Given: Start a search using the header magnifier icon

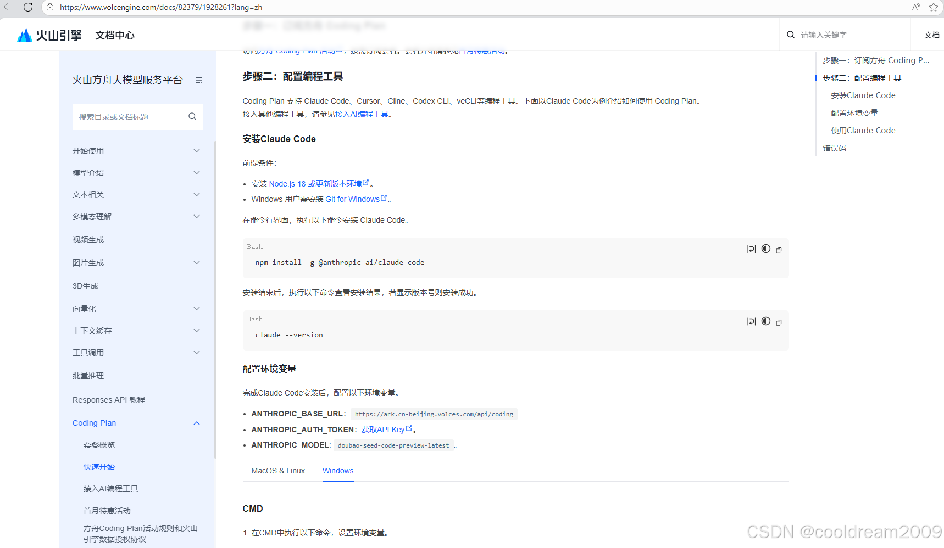Looking at the screenshot, I should click(x=790, y=34).
